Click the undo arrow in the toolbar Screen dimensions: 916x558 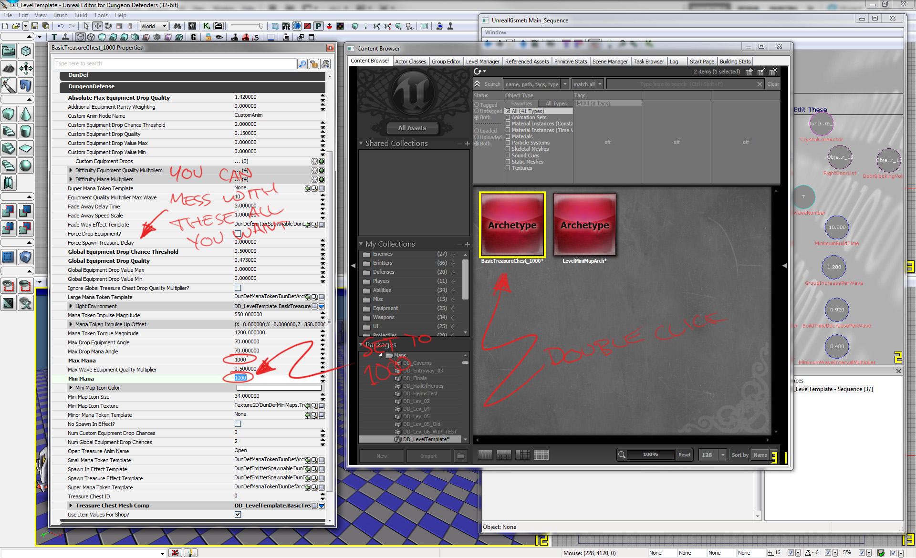click(x=61, y=26)
